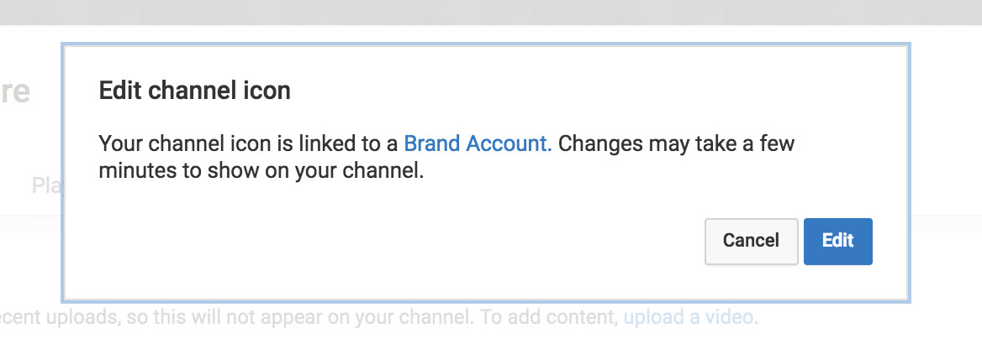Click the 'Edit channel icon' dialog heading
Viewport: 982px width, 349px height.
(x=194, y=91)
